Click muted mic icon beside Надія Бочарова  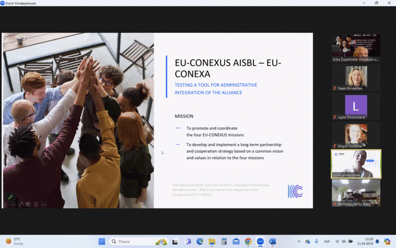335,88
